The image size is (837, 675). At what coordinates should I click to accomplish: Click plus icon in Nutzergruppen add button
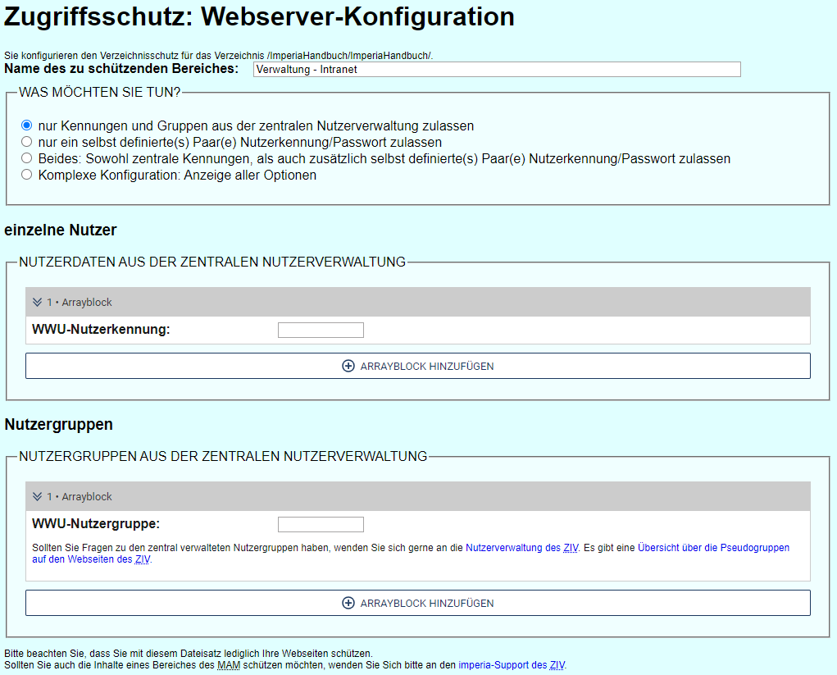(348, 603)
